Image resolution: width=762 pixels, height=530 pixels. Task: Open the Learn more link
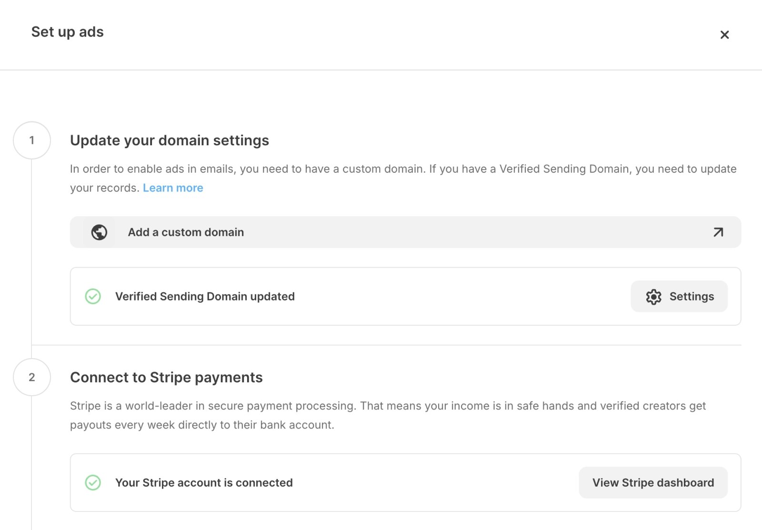(173, 188)
